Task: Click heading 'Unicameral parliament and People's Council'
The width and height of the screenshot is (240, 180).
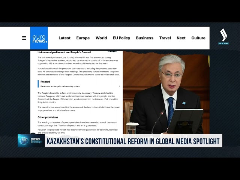Action: pos(64,52)
